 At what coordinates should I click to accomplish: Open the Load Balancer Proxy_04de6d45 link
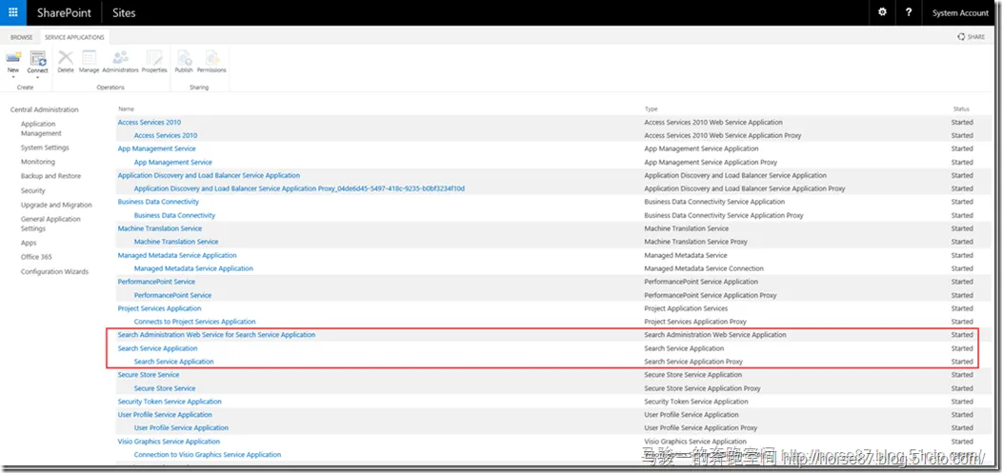tap(299, 189)
